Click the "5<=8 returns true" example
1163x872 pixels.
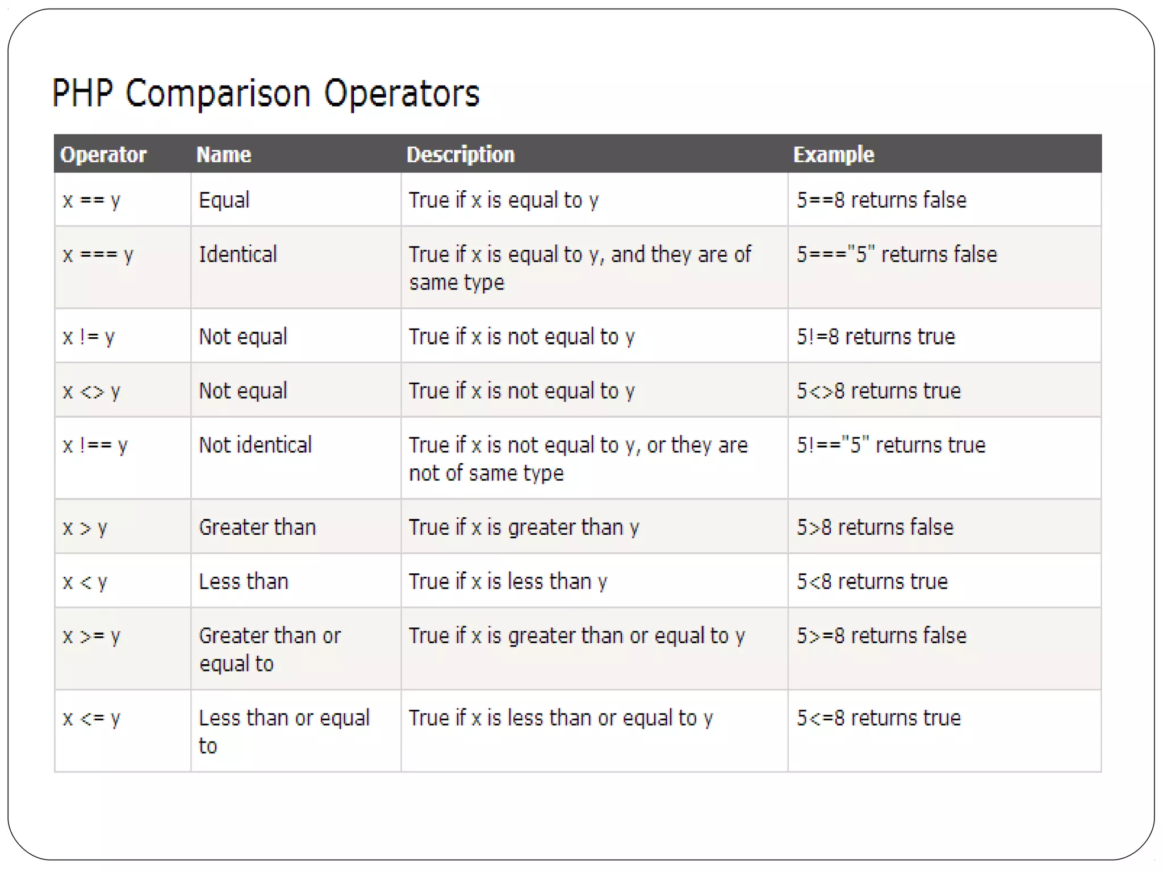(x=878, y=718)
